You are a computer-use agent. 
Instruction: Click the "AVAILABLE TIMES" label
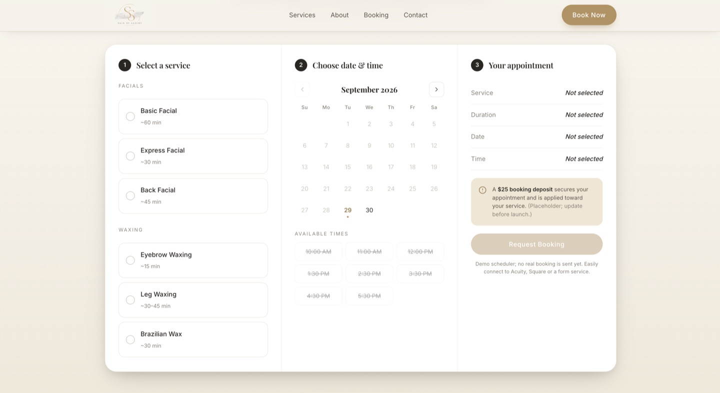321,234
